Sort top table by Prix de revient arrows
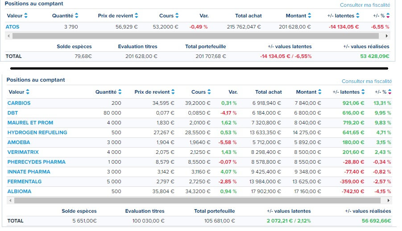The width and height of the screenshot is (402, 231). [x=137, y=16]
